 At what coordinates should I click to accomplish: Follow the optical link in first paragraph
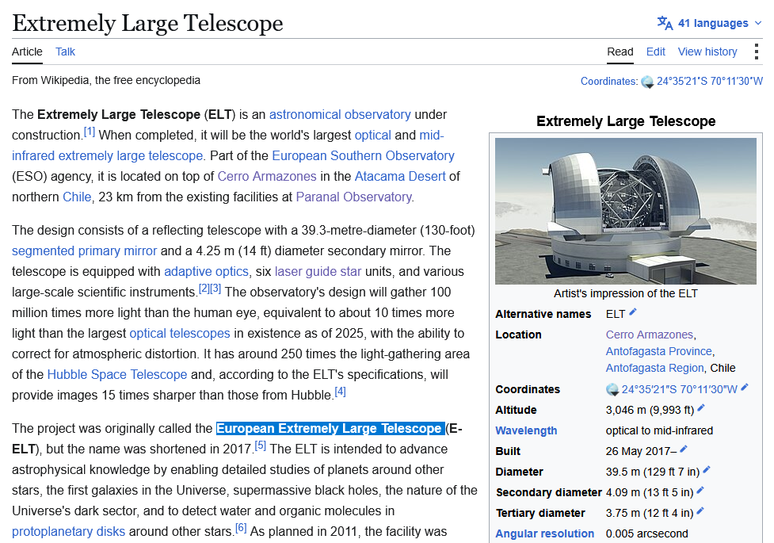(x=372, y=135)
